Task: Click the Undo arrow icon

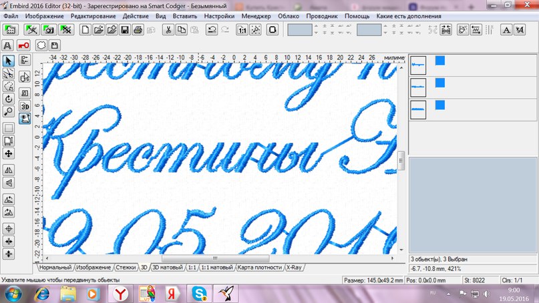Action: 212,29
